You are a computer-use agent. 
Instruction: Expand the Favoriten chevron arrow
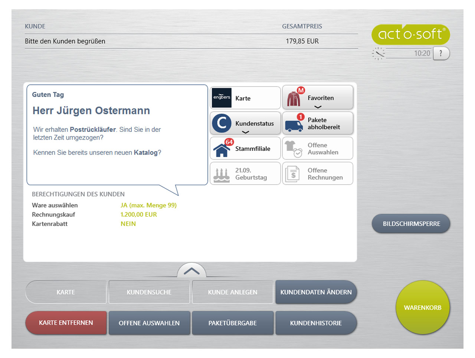[318, 107]
